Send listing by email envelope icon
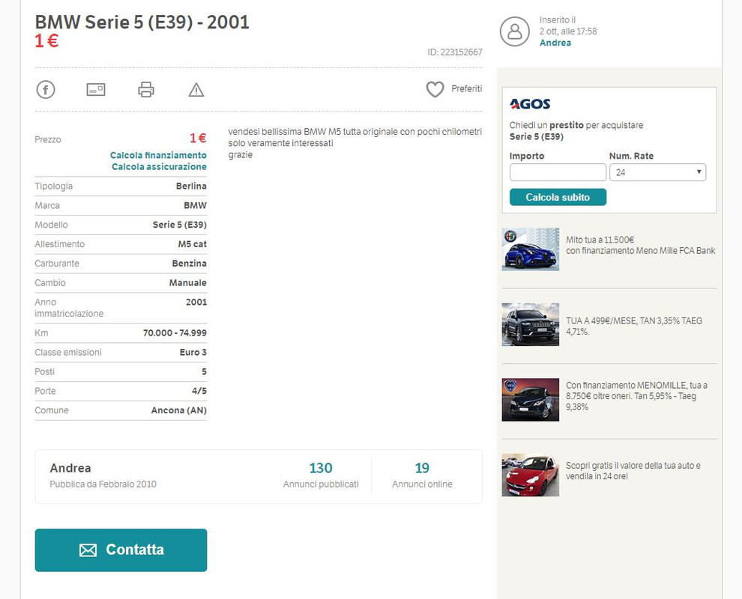Image resolution: width=742 pixels, height=599 pixels. tap(96, 89)
